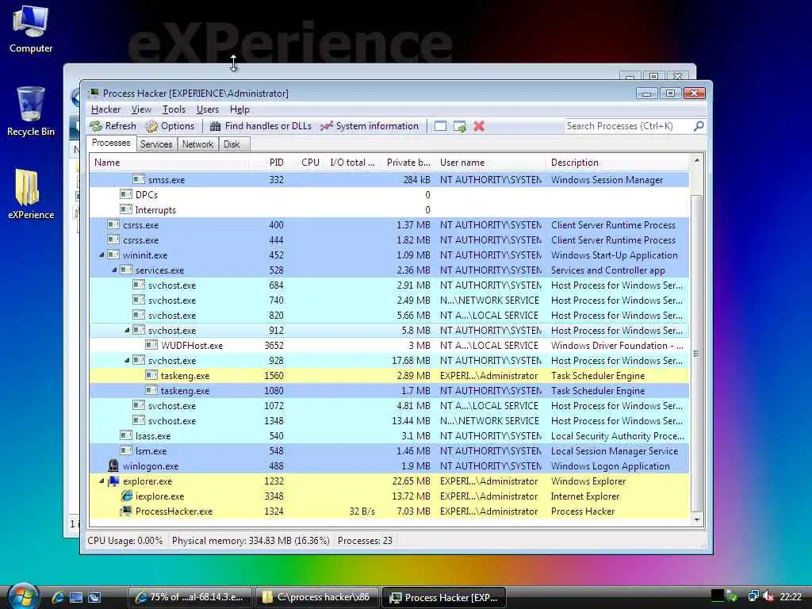Open the Options toolbar button
This screenshot has width=812, height=609.
click(x=170, y=126)
